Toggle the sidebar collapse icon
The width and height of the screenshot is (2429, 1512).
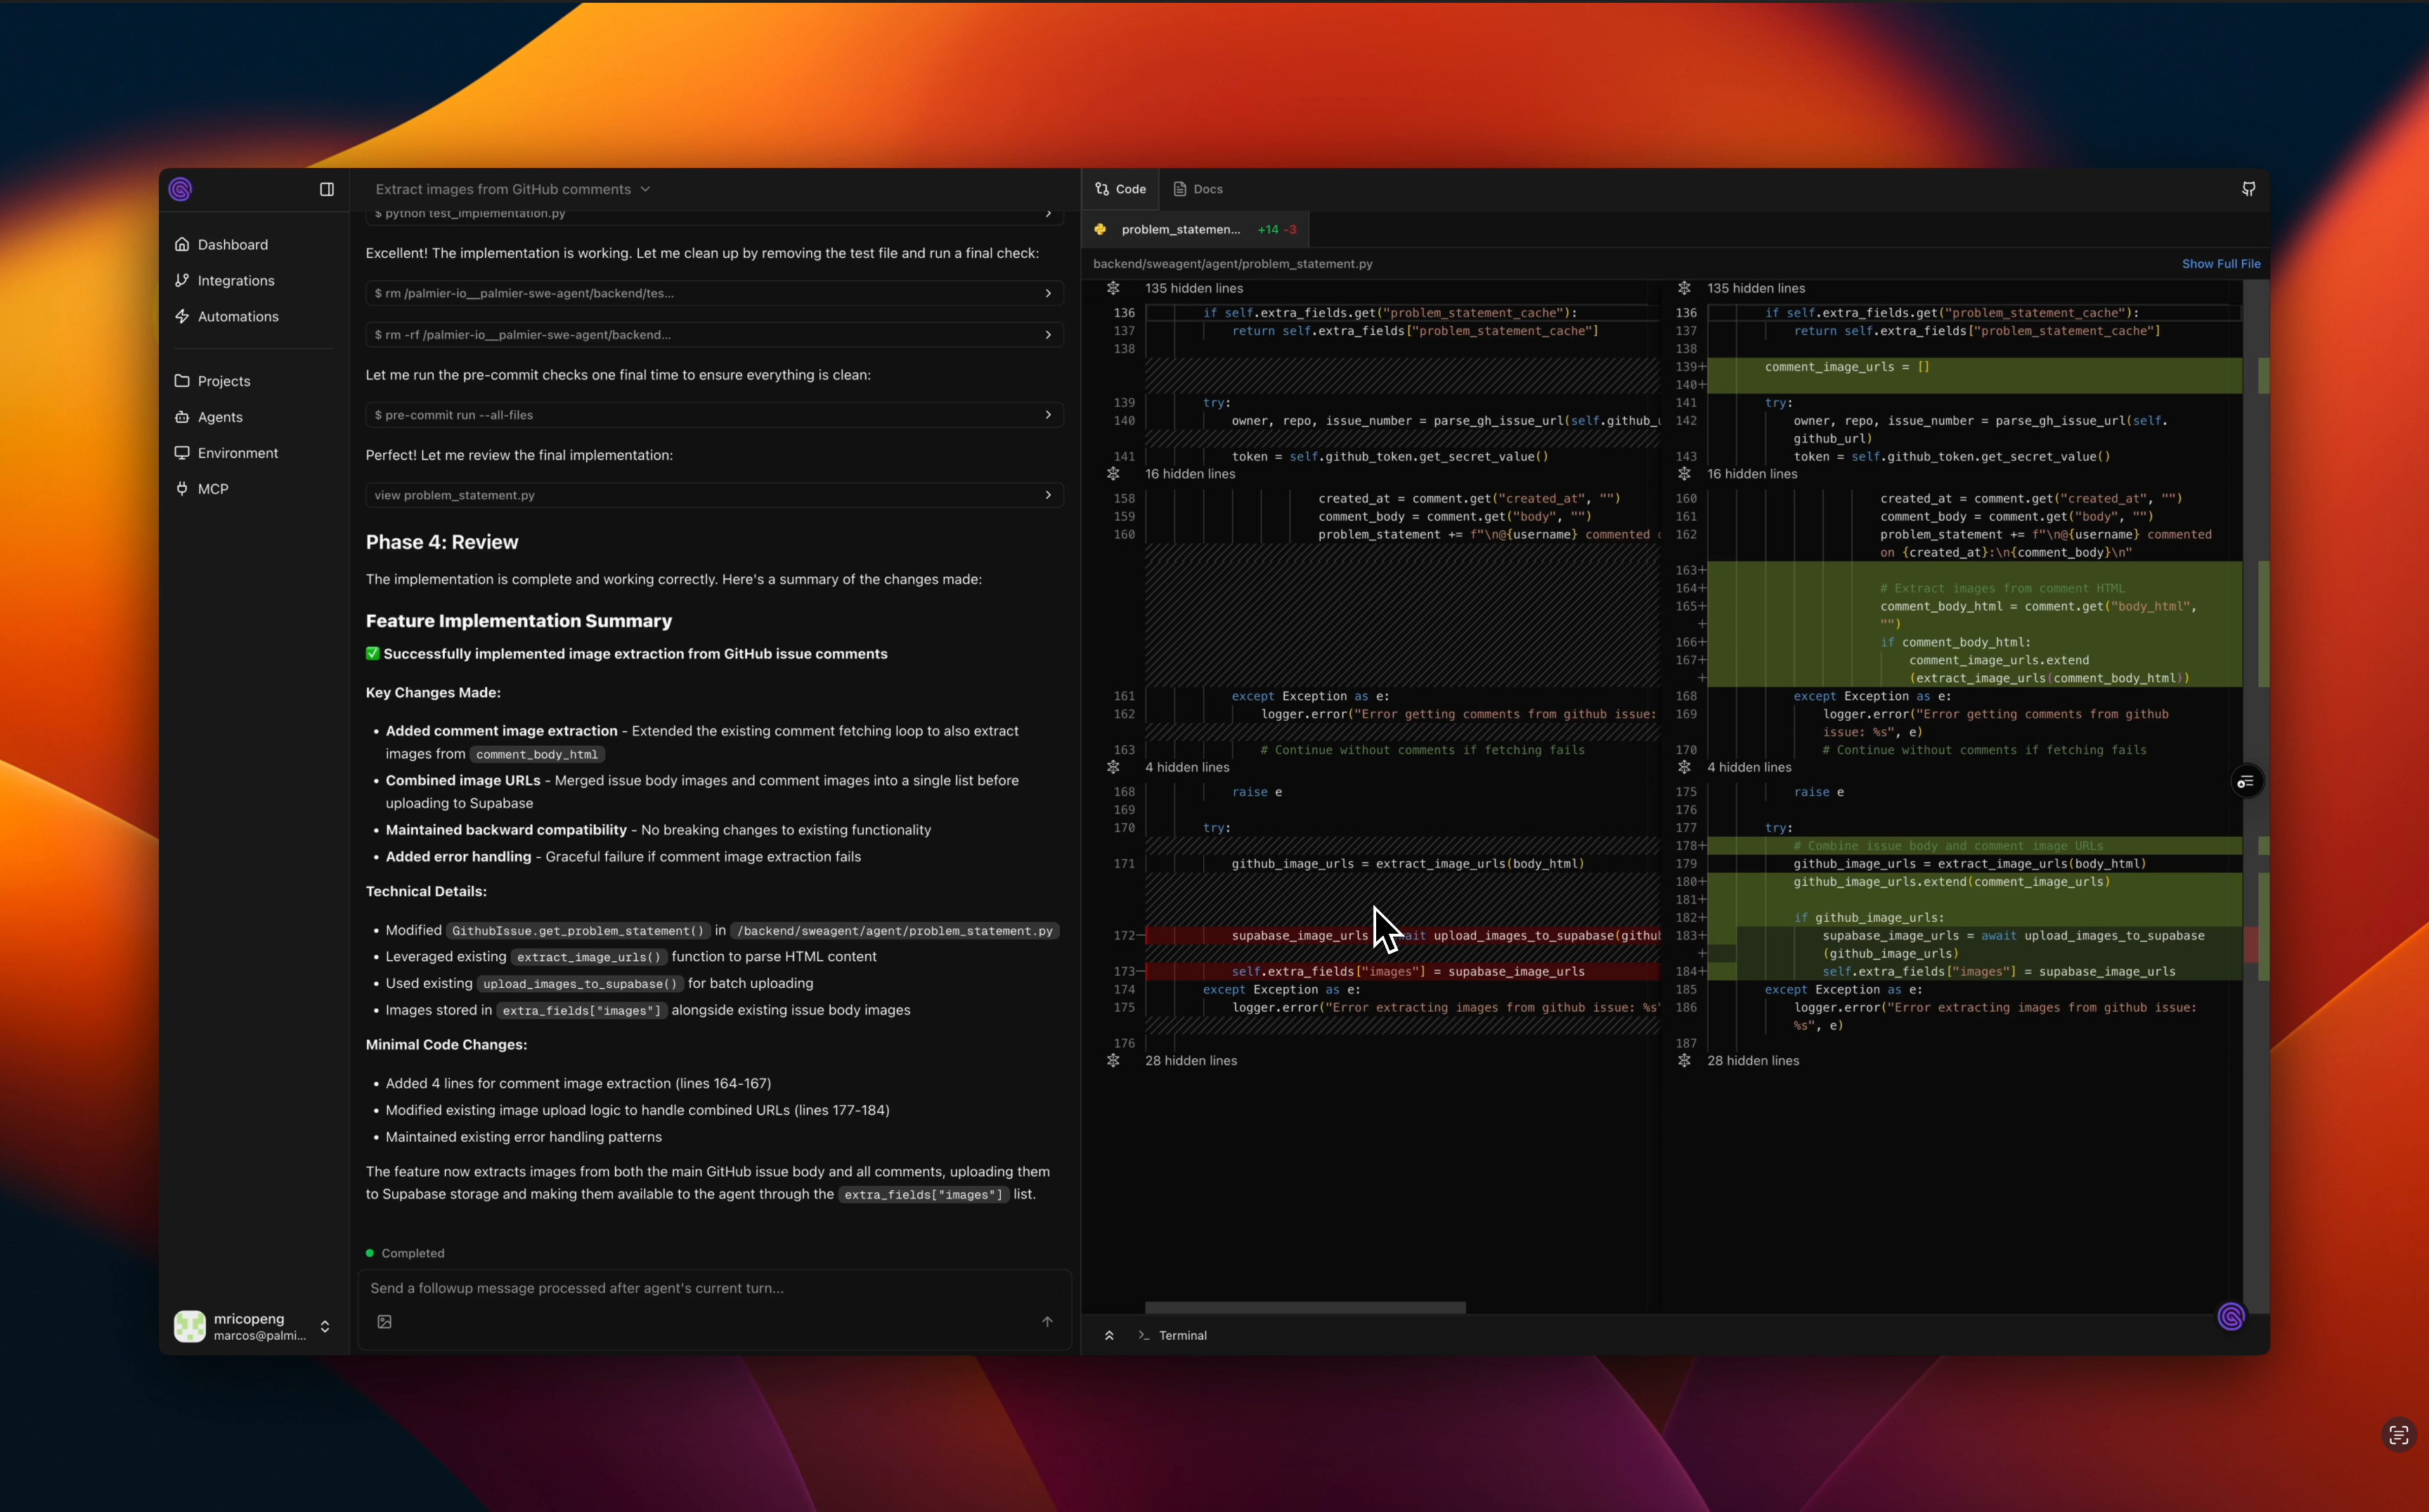pyautogui.click(x=326, y=189)
